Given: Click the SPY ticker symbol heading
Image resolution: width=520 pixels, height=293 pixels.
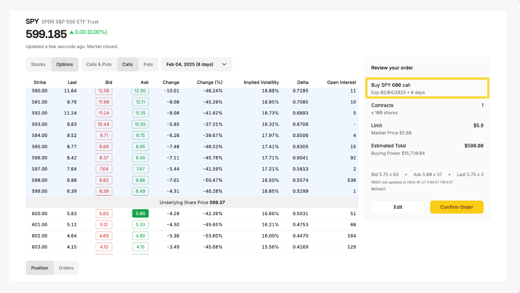Looking at the screenshot, I should click(32, 21).
